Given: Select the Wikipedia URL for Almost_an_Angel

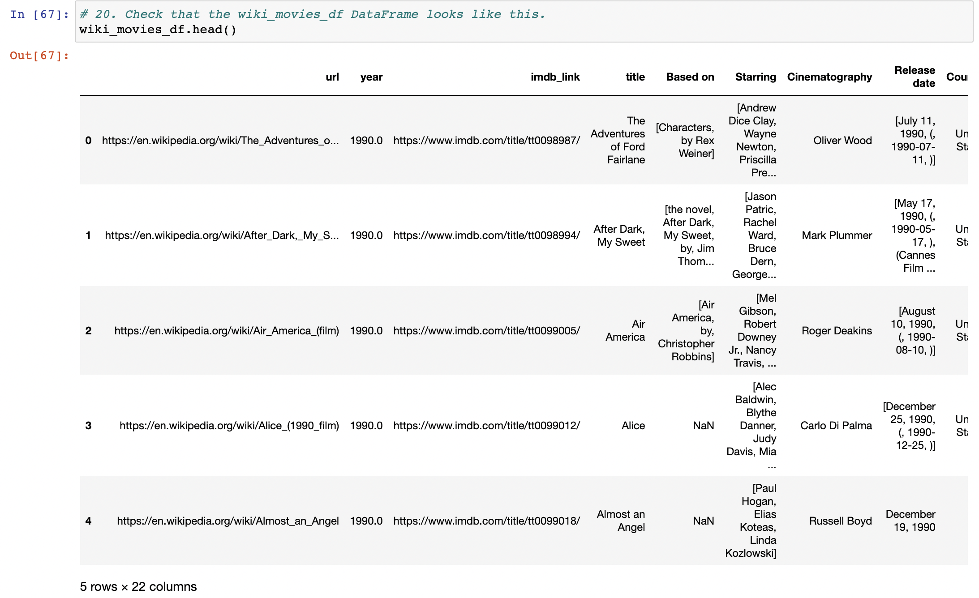Looking at the screenshot, I should [228, 521].
